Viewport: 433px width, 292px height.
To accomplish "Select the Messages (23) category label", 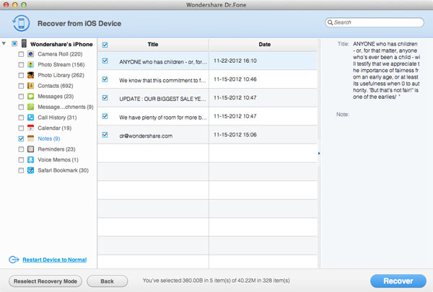I will point(56,97).
